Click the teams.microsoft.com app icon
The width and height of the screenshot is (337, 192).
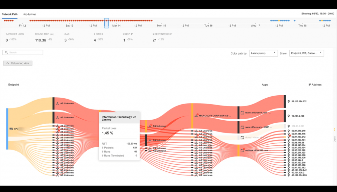coord(243,113)
